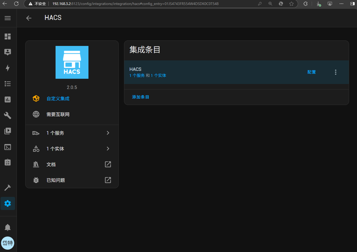The image size is (357, 252).
Task: Open the Overview dashboard sidebar icon
Action: pos(8,36)
